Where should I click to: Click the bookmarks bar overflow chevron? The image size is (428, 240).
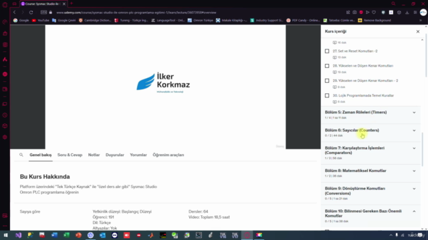pos(421,21)
